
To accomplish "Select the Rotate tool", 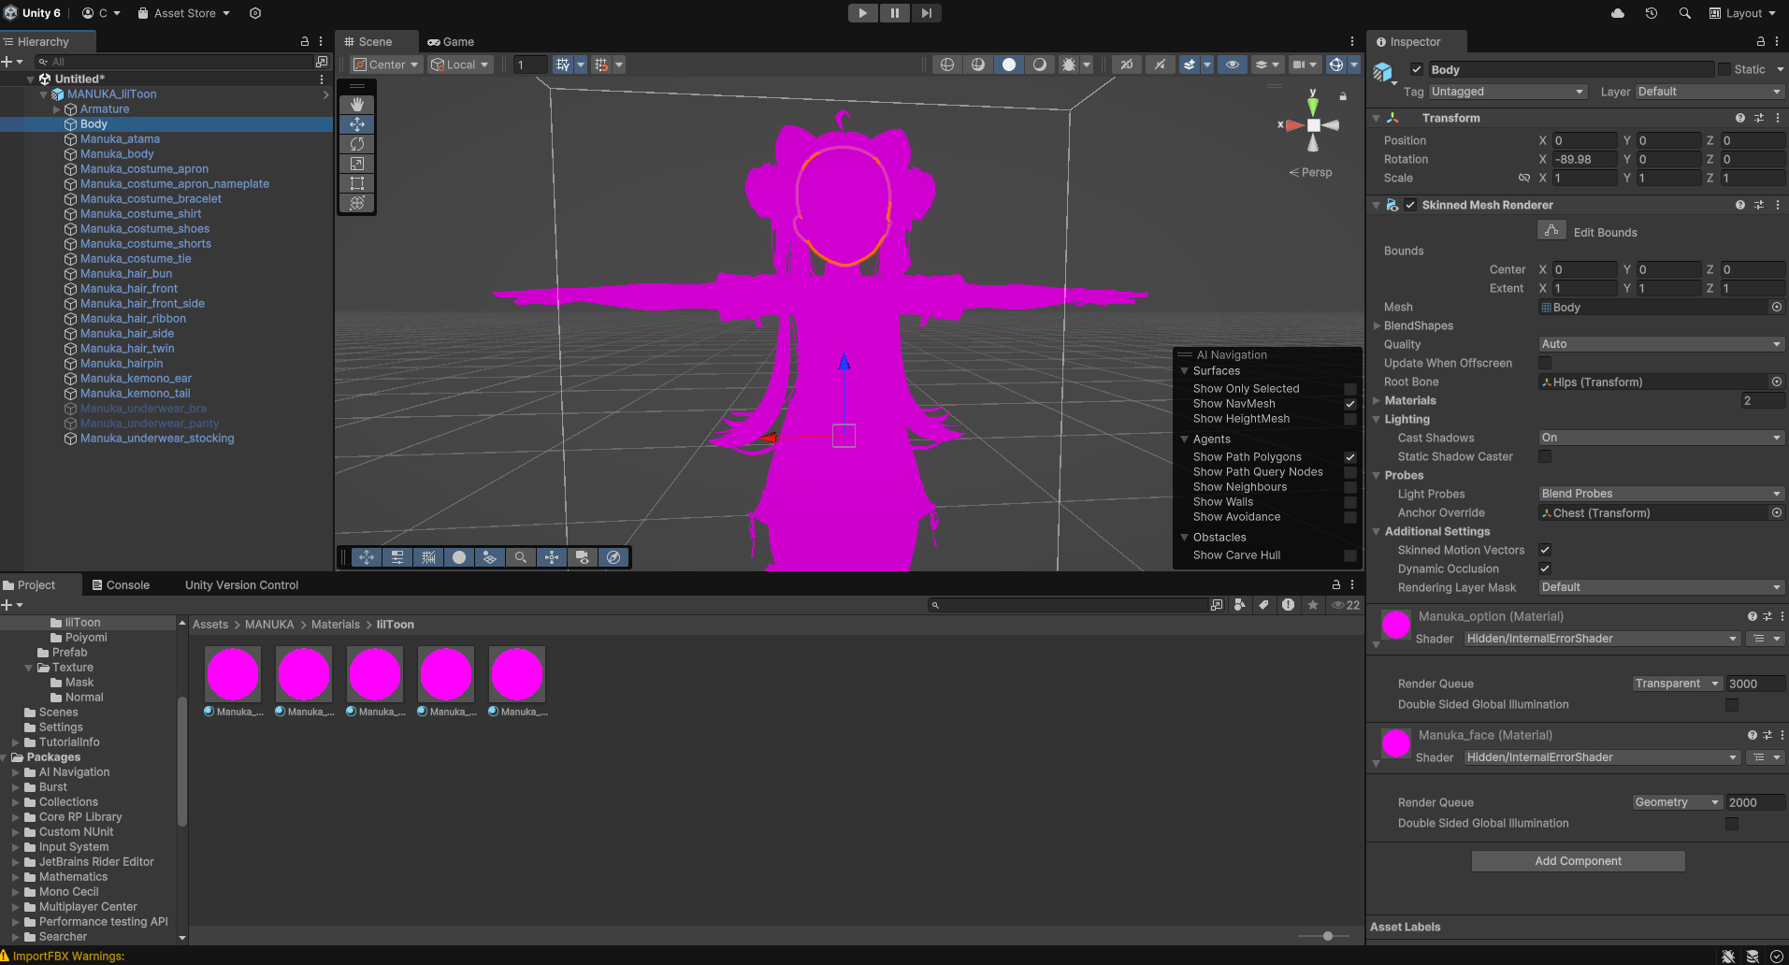I will (356, 144).
